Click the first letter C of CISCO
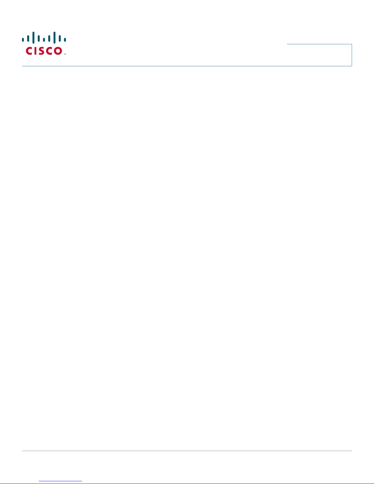Viewport: 374px width, 484px height. [x=29, y=51]
